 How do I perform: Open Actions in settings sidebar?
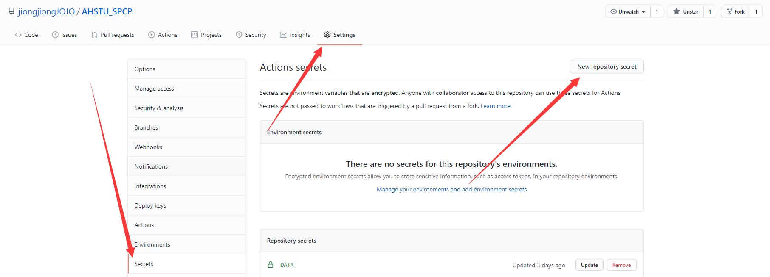click(x=187, y=225)
